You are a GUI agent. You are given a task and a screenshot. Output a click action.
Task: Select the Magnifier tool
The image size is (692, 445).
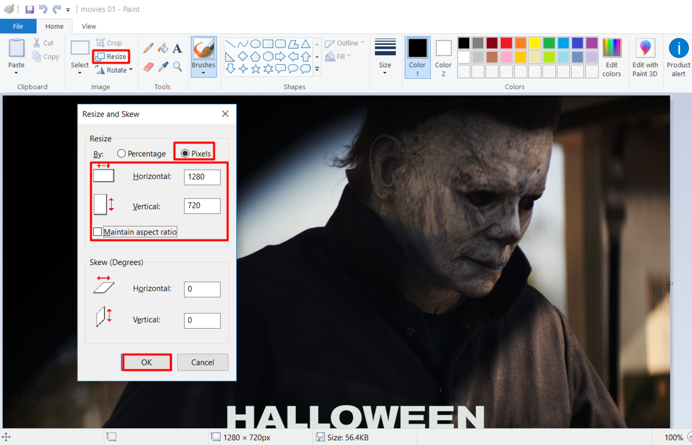tap(177, 67)
